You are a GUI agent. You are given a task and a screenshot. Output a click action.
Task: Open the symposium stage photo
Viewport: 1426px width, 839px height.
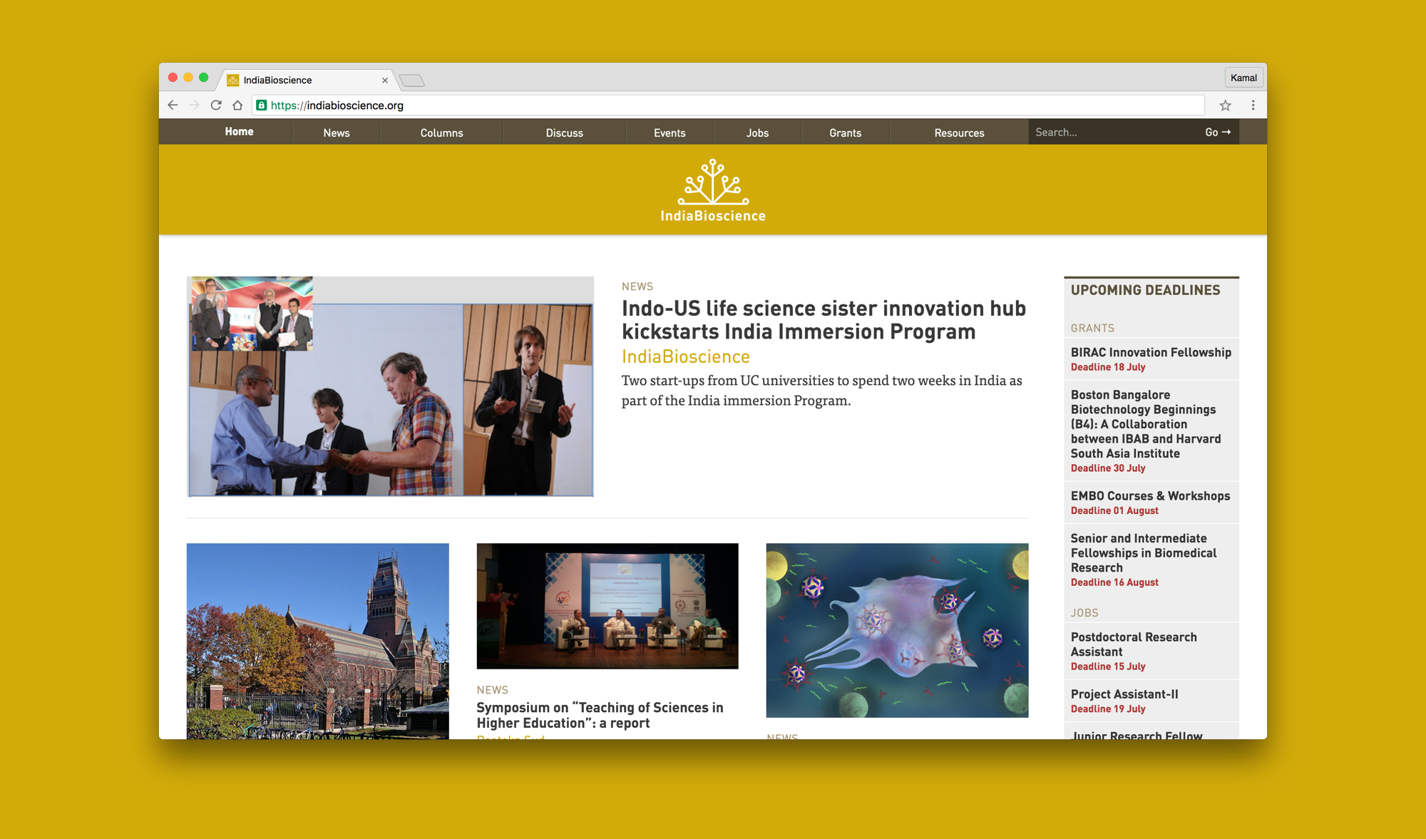(607, 606)
